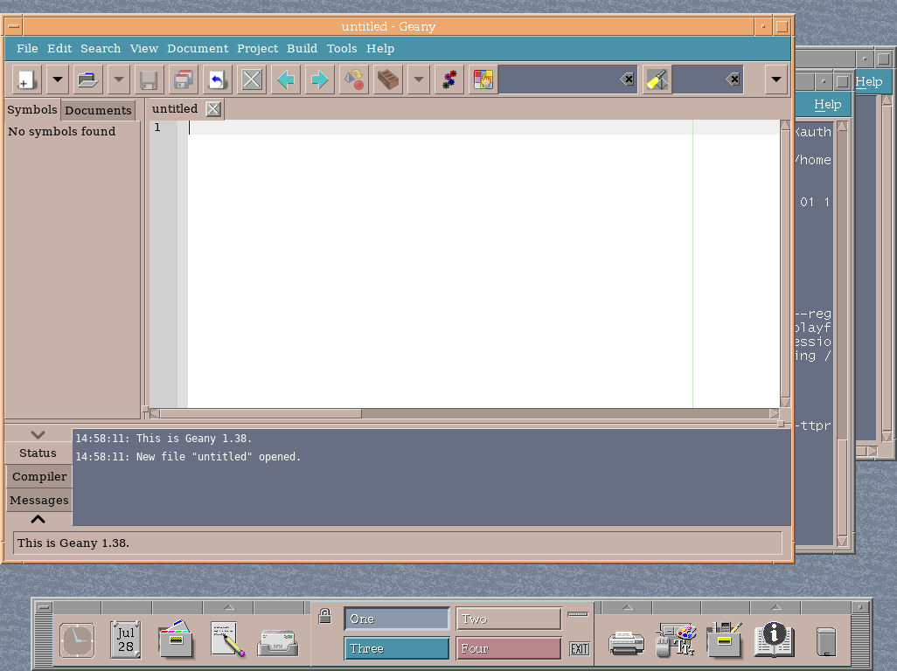Save the current document
The height and width of the screenshot is (671, 897).
click(149, 80)
